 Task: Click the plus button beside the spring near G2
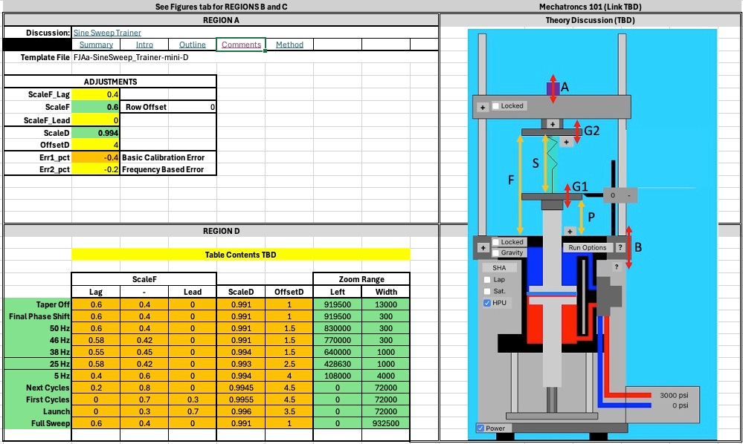coord(566,142)
